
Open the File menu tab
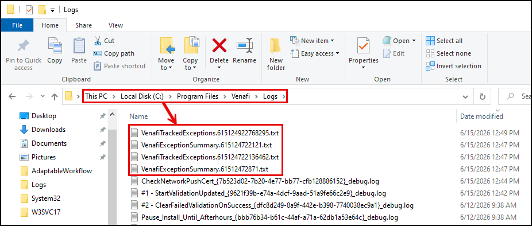point(17,25)
